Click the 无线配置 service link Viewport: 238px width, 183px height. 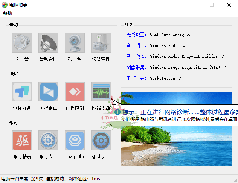point(137,35)
